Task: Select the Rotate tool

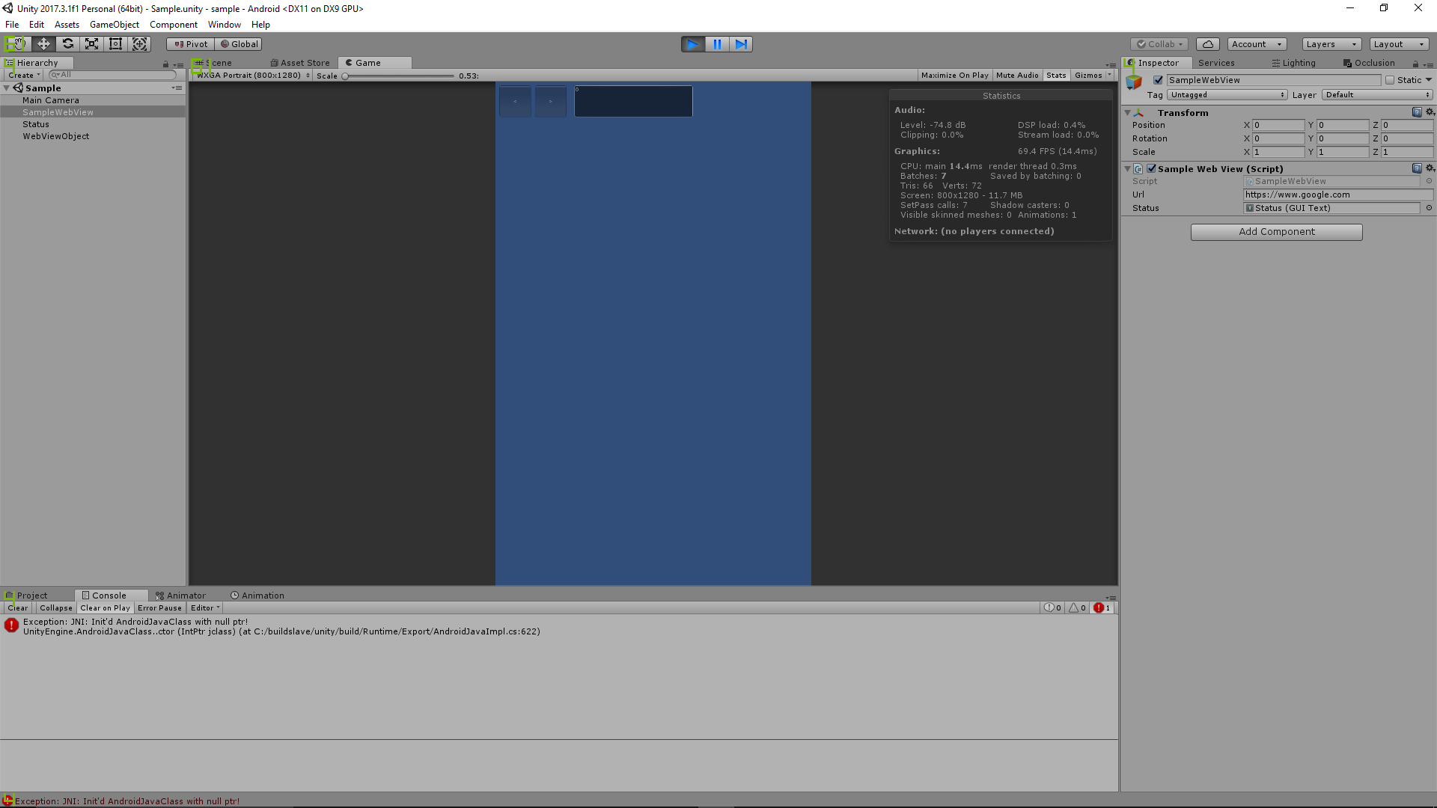Action: (67, 44)
